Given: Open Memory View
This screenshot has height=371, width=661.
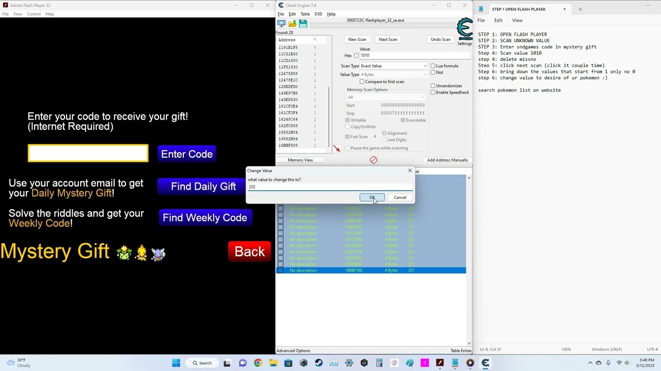Looking at the screenshot, I should [x=300, y=160].
